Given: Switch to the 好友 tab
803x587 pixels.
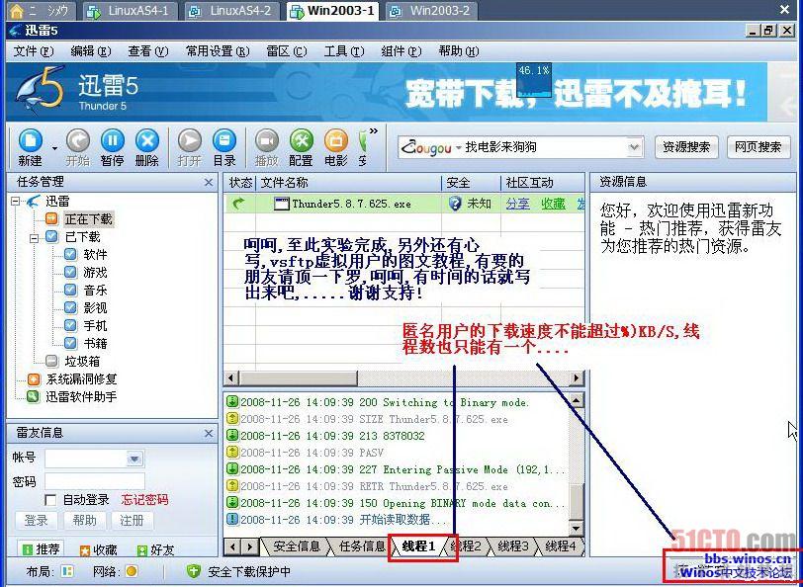Looking at the screenshot, I should coord(155,550).
